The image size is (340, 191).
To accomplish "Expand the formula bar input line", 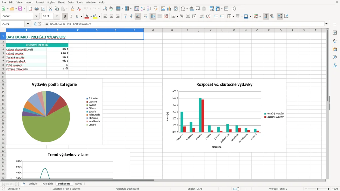I will click(x=327, y=24).
